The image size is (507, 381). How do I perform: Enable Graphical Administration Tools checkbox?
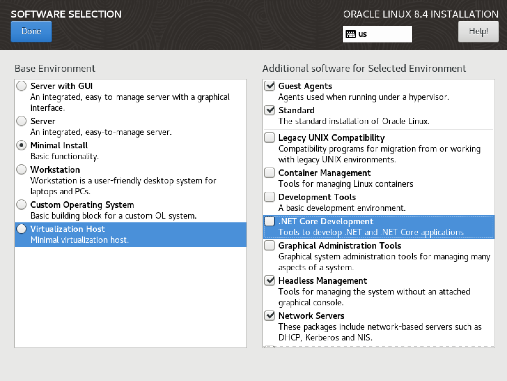click(x=270, y=245)
